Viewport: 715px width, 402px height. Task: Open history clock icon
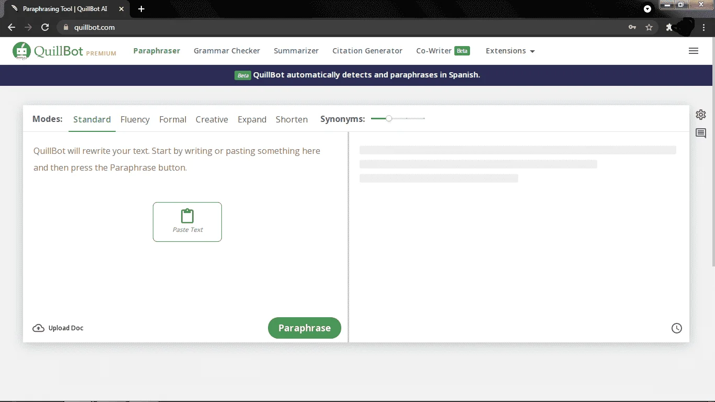[x=677, y=328]
